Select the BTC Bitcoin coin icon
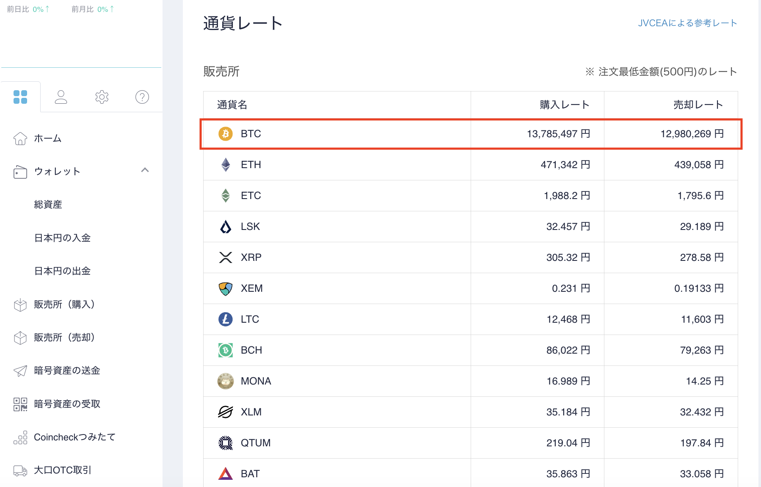The image size is (761, 487). (x=226, y=133)
